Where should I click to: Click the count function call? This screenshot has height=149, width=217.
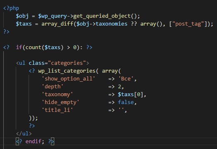point(33,47)
